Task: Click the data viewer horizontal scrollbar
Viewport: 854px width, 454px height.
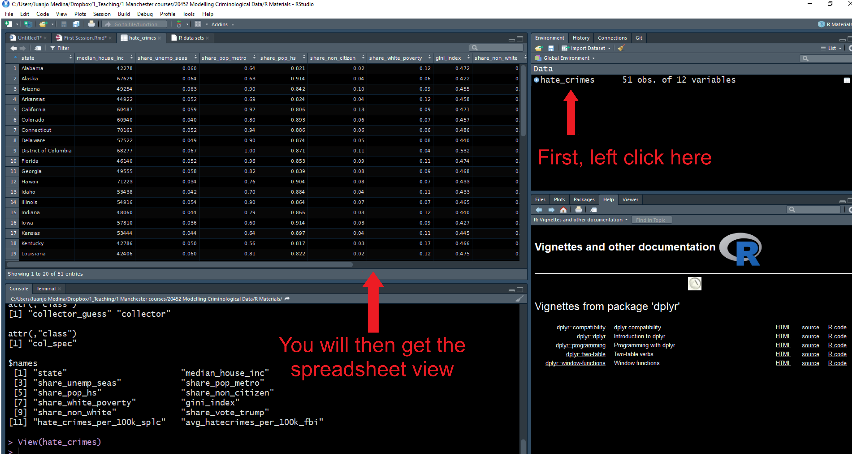Action: point(179,264)
